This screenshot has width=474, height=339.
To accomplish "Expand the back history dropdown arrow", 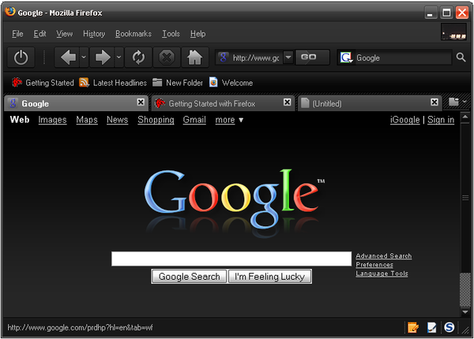I will 84,58.
